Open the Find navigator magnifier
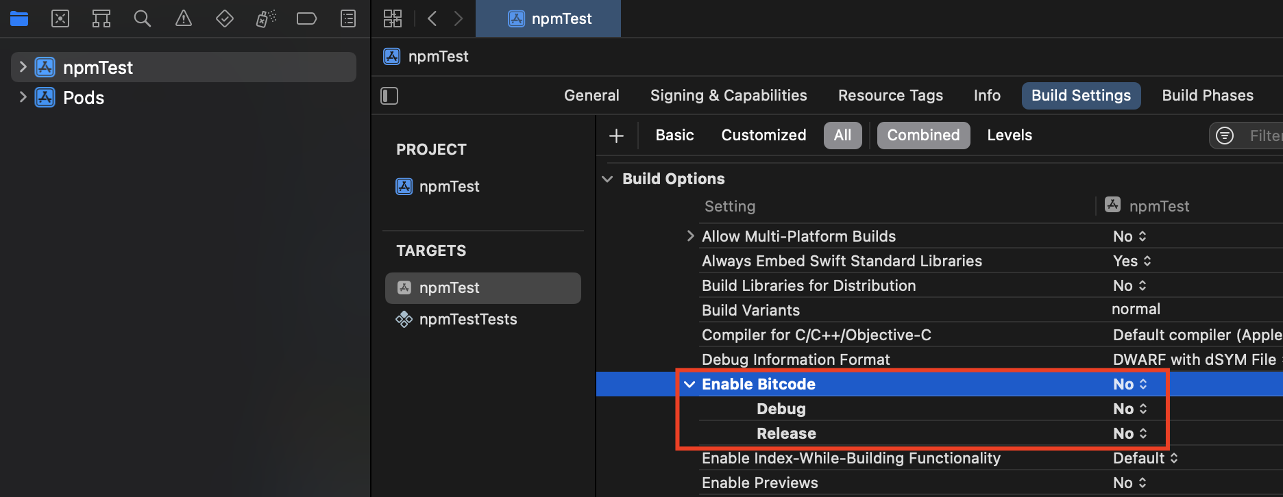1283x497 pixels. pos(143,18)
